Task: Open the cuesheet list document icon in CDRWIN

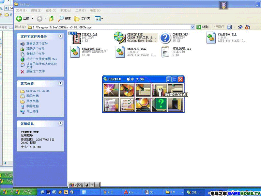Action: (x=111, y=105)
